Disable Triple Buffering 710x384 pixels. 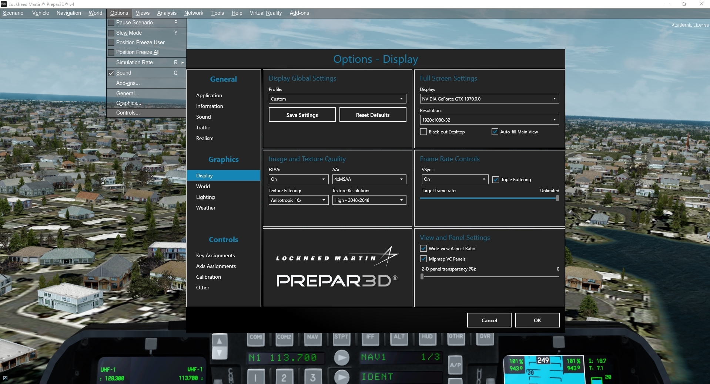point(496,180)
